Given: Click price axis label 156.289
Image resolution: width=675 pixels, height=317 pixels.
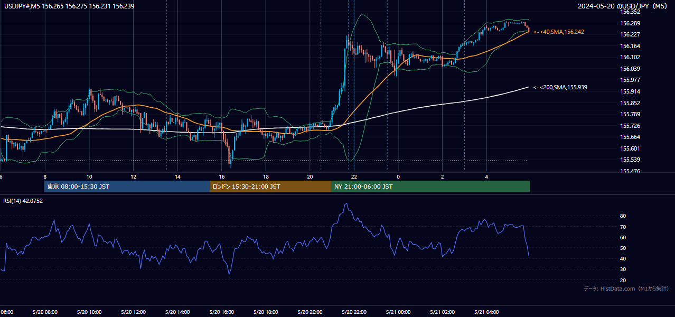Looking at the screenshot, I should (x=630, y=23).
